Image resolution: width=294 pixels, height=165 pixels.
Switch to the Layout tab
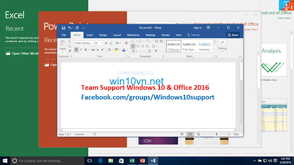coord(117,35)
